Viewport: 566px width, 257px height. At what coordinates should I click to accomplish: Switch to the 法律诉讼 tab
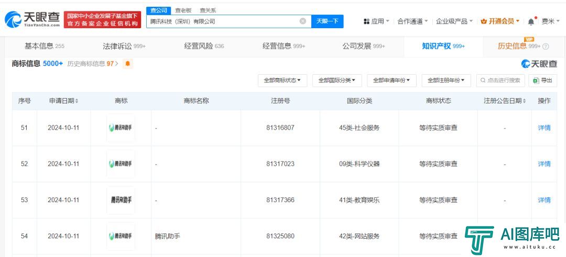(x=124, y=46)
